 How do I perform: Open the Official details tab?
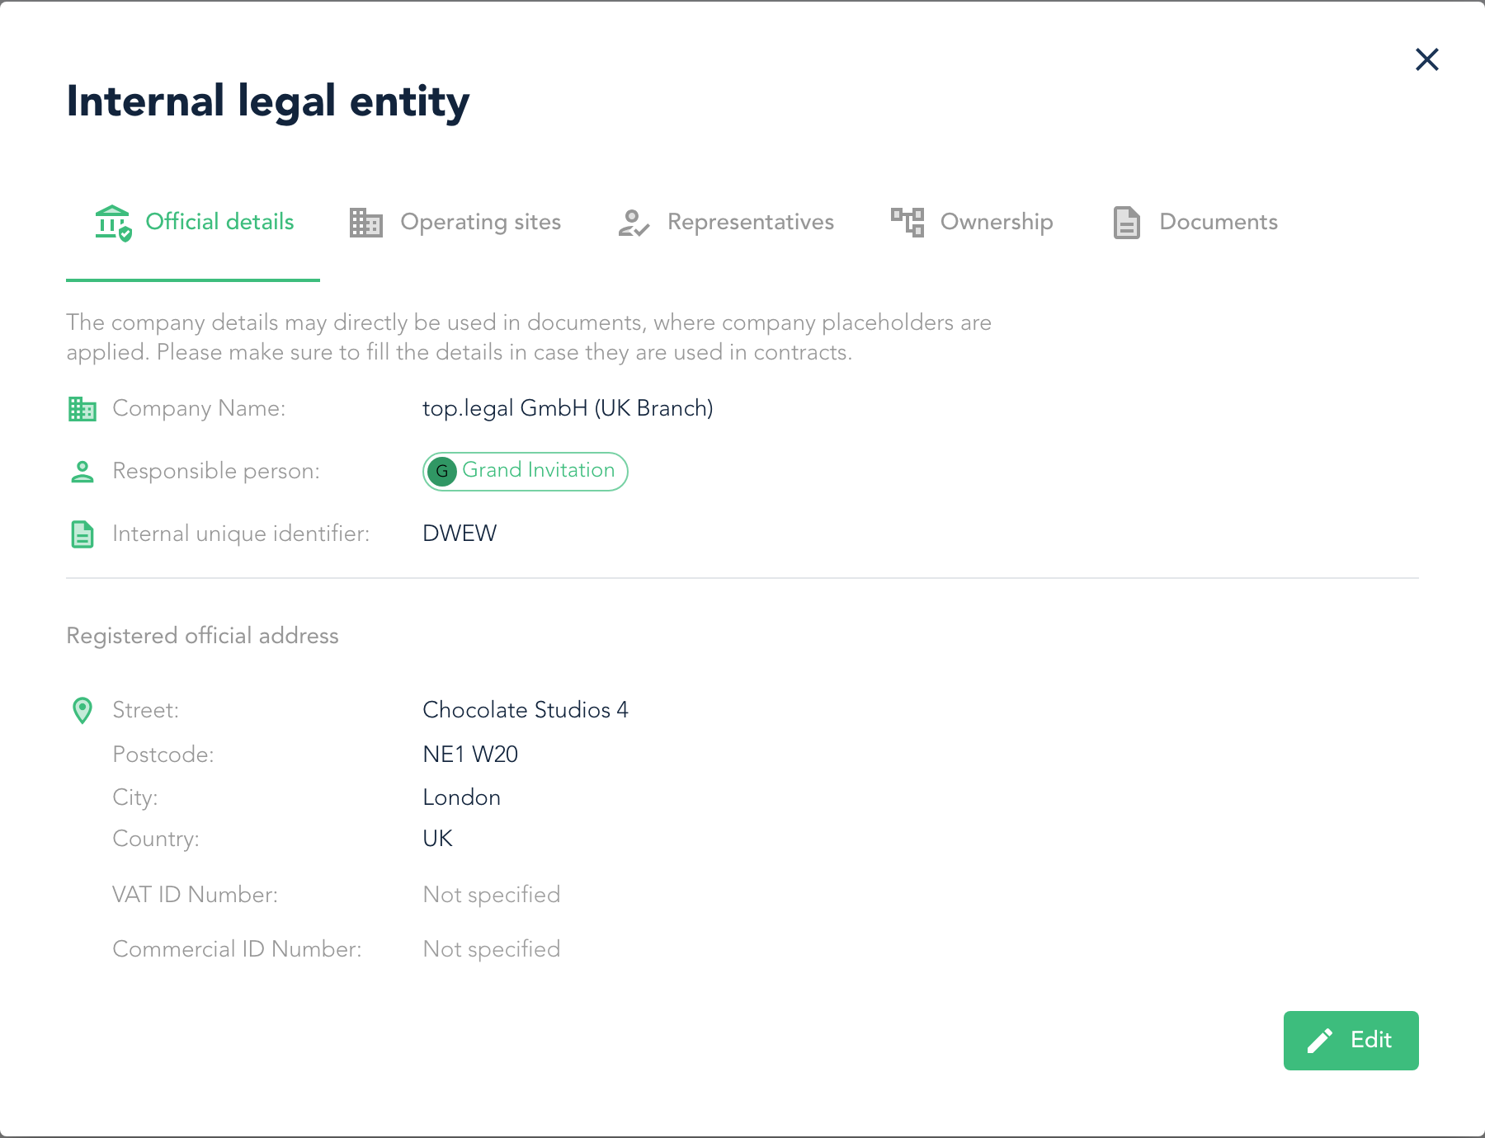[x=193, y=222]
